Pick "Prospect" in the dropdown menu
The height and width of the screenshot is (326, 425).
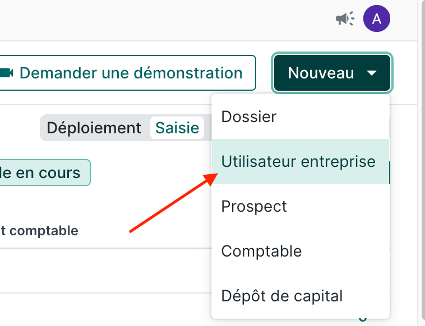(x=254, y=206)
